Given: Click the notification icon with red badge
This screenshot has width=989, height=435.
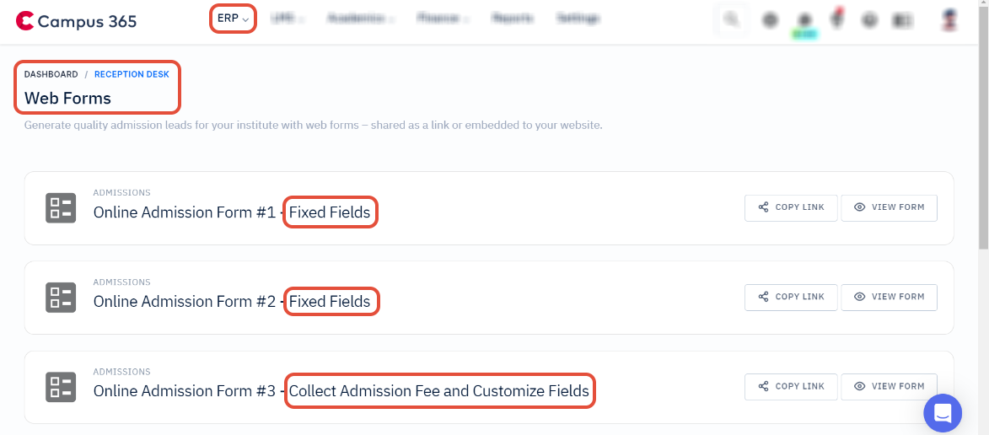Looking at the screenshot, I should [x=837, y=19].
